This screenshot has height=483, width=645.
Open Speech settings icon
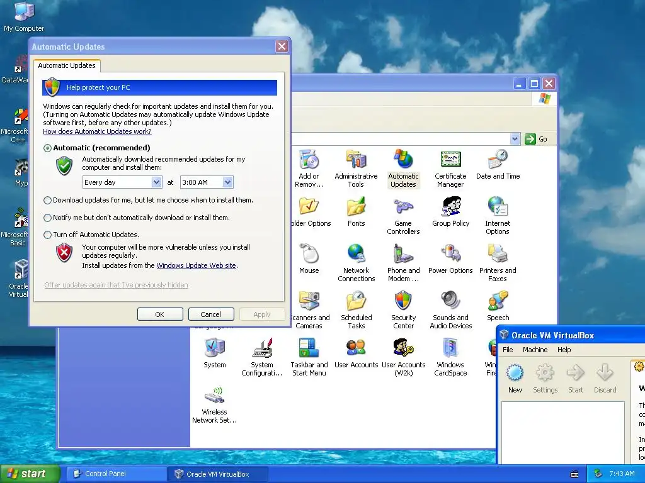pyautogui.click(x=498, y=306)
